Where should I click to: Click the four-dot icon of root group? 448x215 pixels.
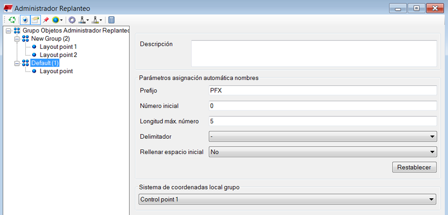(17, 30)
